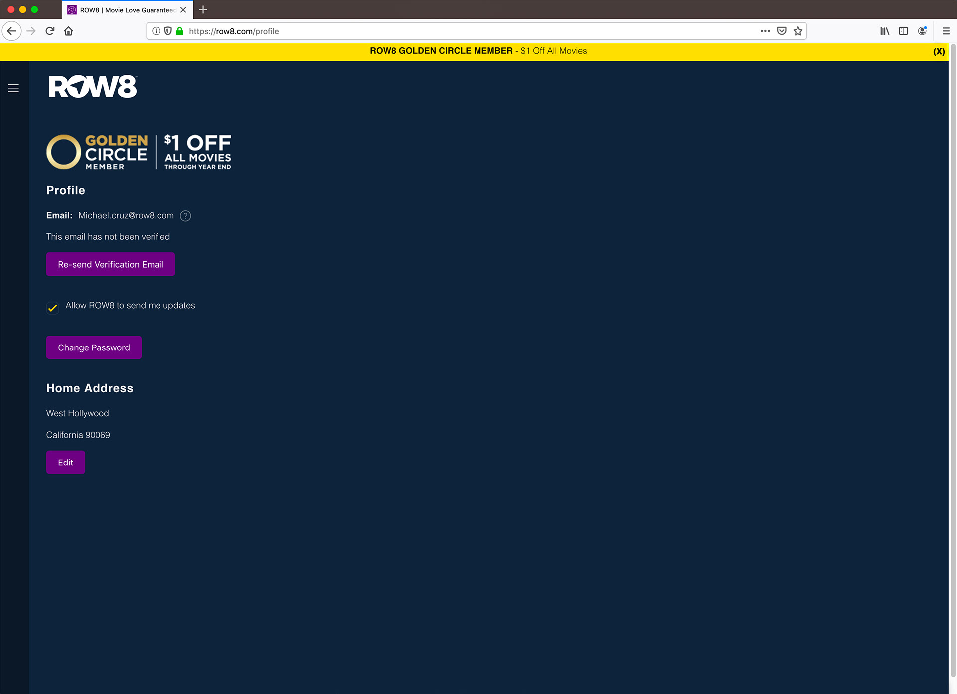957x694 pixels.
Task: Go back using the browser back arrow
Action: tap(11, 31)
